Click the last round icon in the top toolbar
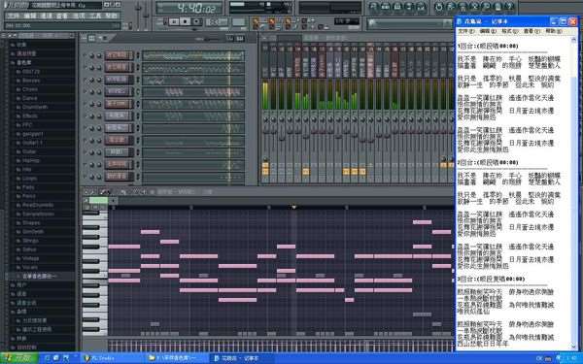 click(510, 7)
